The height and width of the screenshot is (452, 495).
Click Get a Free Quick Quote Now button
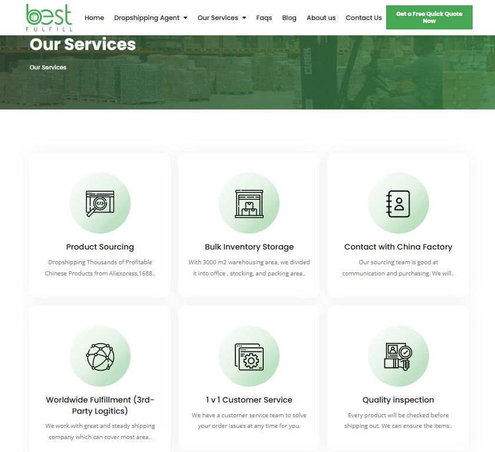pyautogui.click(x=429, y=17)
